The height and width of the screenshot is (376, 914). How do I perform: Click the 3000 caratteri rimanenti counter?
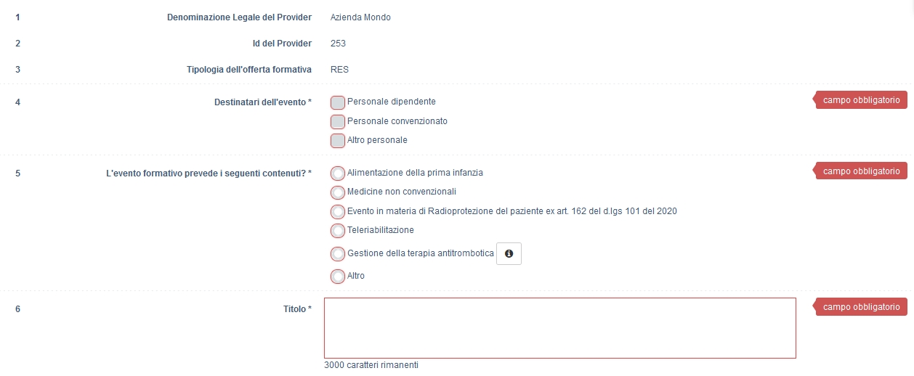click(371, 365)
